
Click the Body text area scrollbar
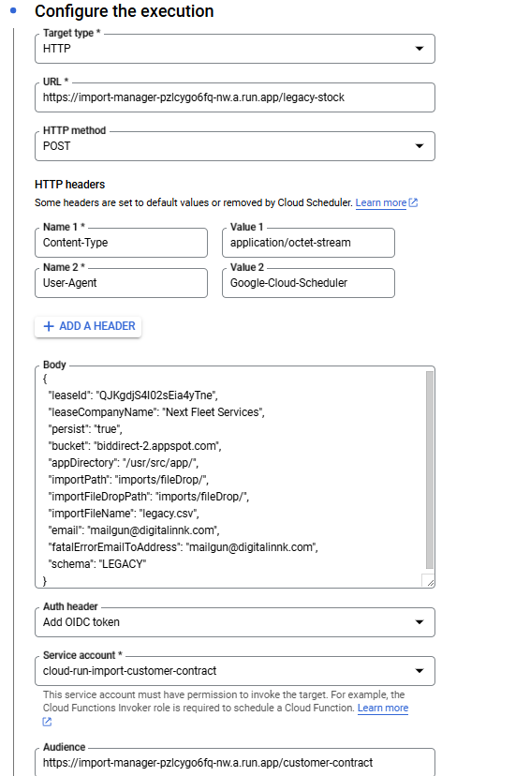point(430,470)
